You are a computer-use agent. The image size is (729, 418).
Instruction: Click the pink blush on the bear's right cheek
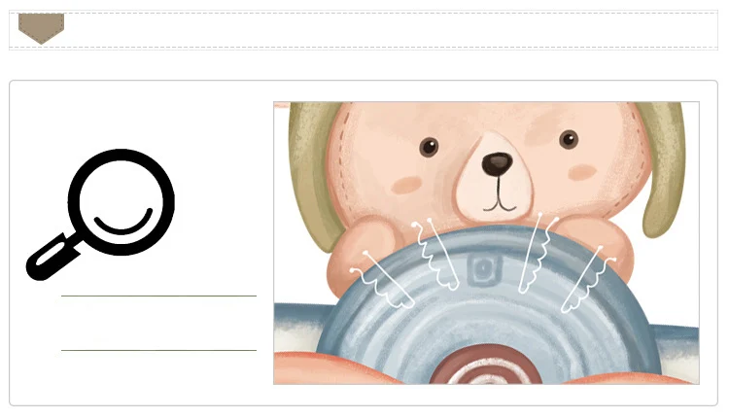582,171
